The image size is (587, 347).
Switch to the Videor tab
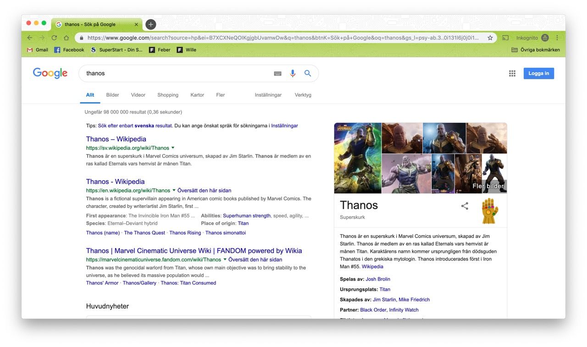tap(138, 95)
